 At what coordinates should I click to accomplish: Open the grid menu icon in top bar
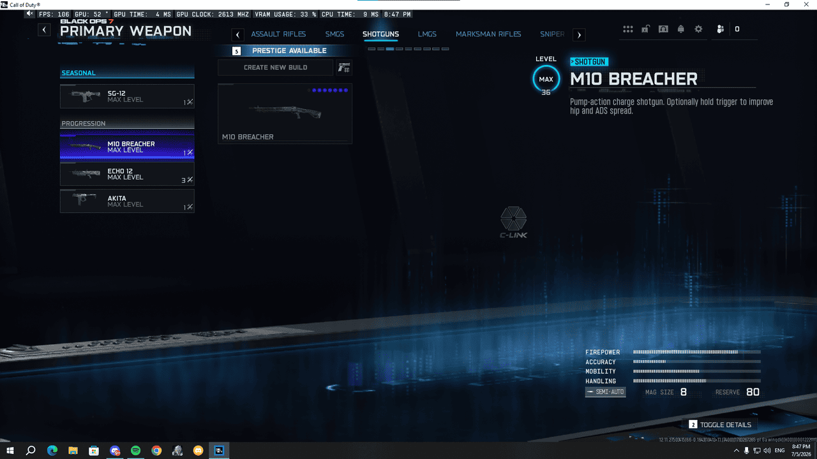coord(628,29)
